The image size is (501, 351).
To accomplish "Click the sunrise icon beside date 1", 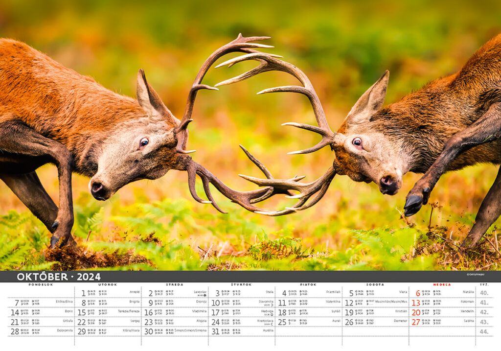I will (89, 291).
